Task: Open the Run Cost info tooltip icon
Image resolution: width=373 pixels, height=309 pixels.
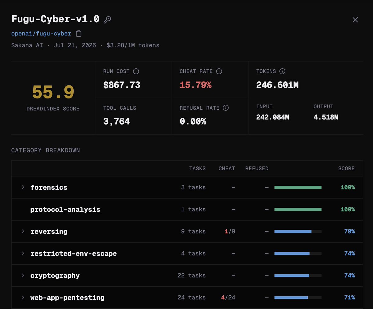Action: click(x=136, y=71)
